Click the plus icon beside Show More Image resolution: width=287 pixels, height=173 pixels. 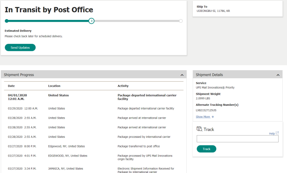213,117
